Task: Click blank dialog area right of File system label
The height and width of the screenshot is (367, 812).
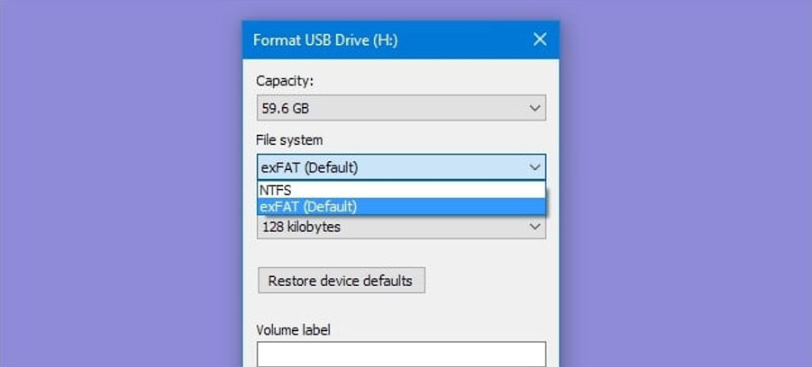Action: point(435,140)
